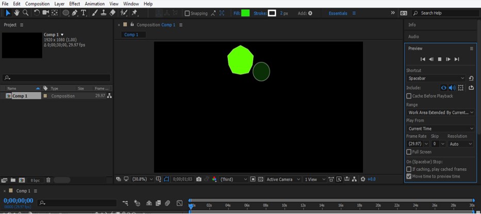Open the Effect menu
Screen dimensions: 481x214
75,4
